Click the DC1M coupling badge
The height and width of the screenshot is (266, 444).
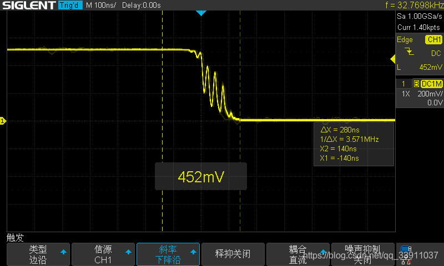point(432,84)
